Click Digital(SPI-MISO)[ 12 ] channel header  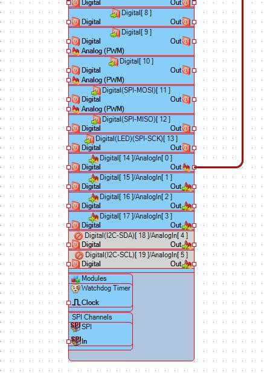click(x=132, y=119)
